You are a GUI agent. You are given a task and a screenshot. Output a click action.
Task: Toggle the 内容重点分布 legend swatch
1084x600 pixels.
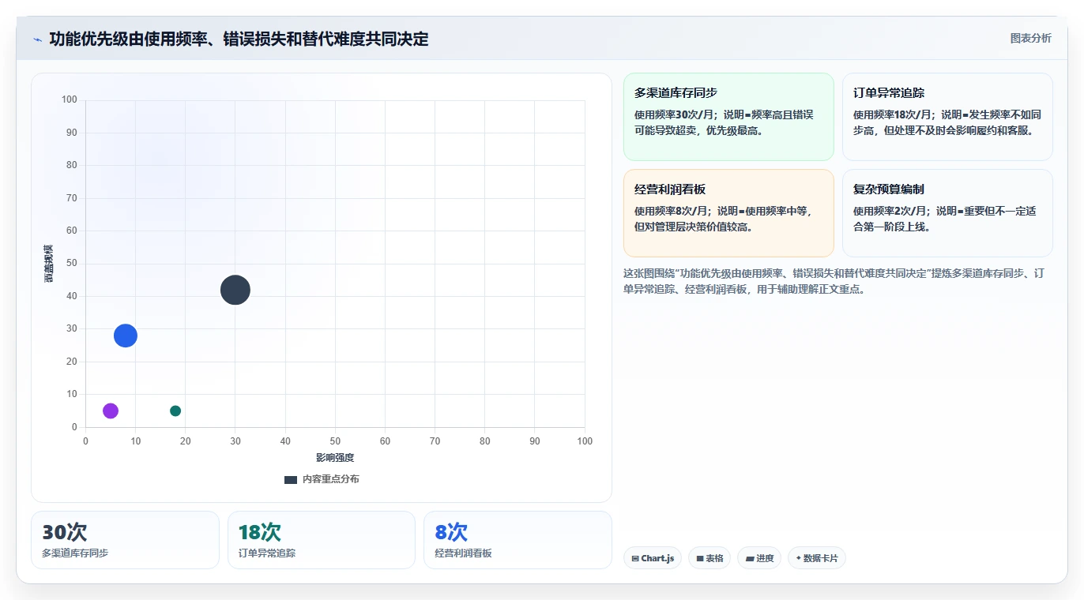point(291,479)
